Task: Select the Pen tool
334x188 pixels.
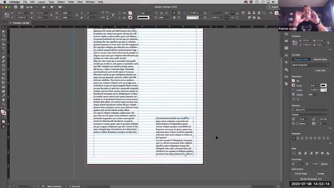Action: 4,57
